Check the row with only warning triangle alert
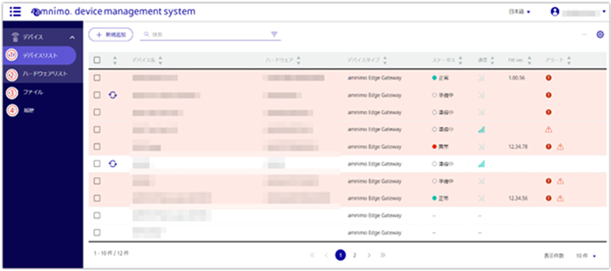This screenshot has width=611, height=271. pyautogui.click(x=97, y=129)
